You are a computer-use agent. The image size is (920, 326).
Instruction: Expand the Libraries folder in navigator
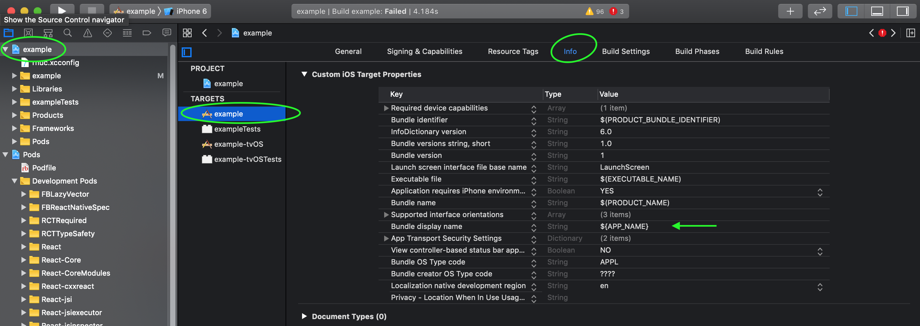(14, 89)
